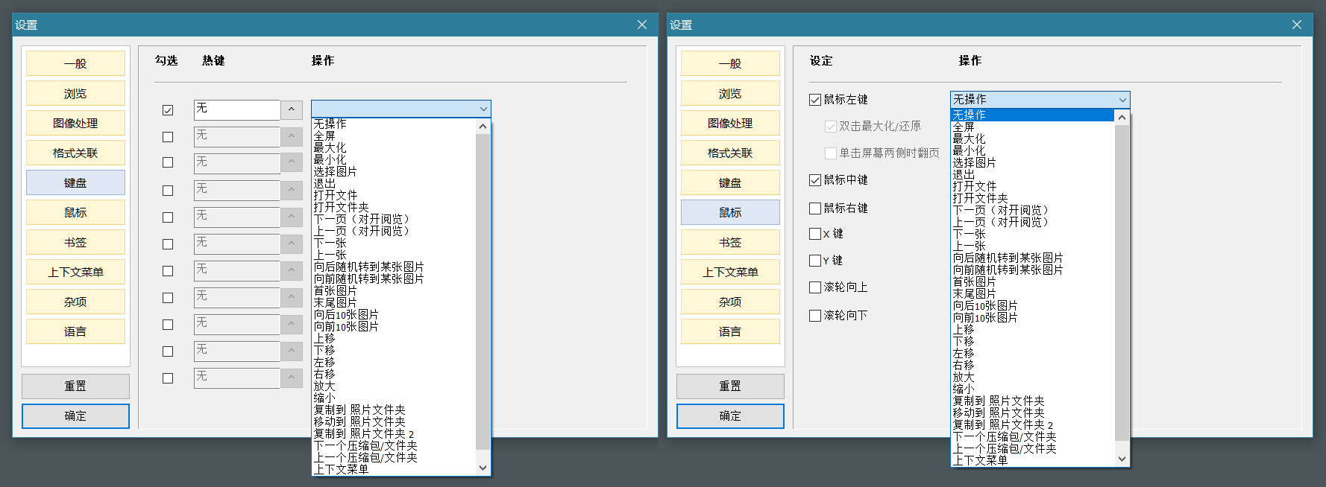Close the mouse settings window
This screenshot has width=1326, height=487.
pos(1296,25)
